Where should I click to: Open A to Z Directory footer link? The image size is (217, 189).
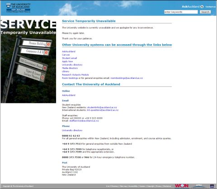pyautogui.click(x=112, y=186)
